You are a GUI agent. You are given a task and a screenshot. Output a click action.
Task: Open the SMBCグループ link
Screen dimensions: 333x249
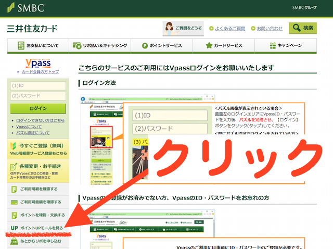304,8
